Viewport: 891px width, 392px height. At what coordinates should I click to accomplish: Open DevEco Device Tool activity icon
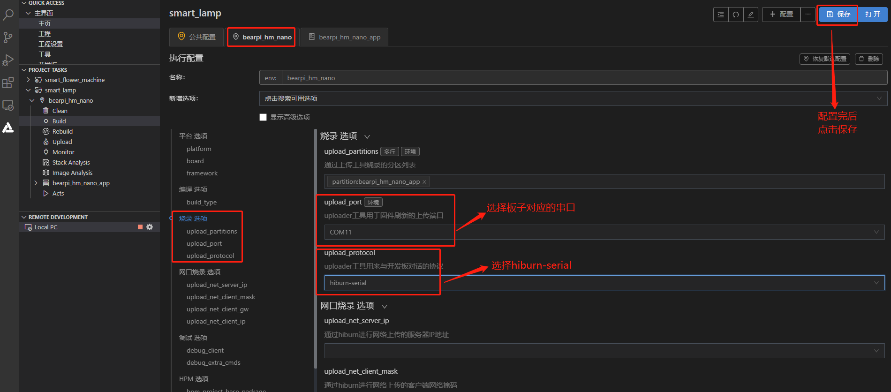8,128
